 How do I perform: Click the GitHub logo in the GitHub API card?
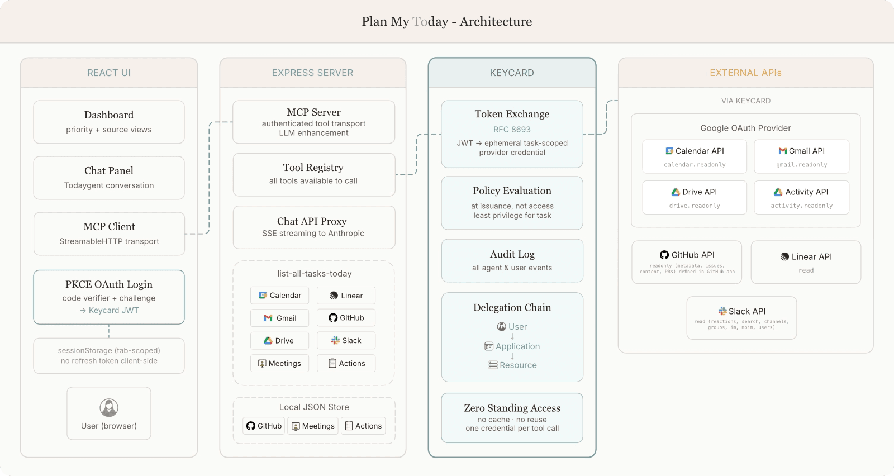pos(664,255)
